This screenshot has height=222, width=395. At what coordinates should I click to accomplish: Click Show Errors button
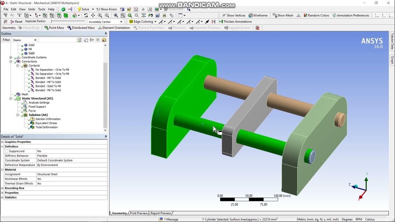coord(106,9)
